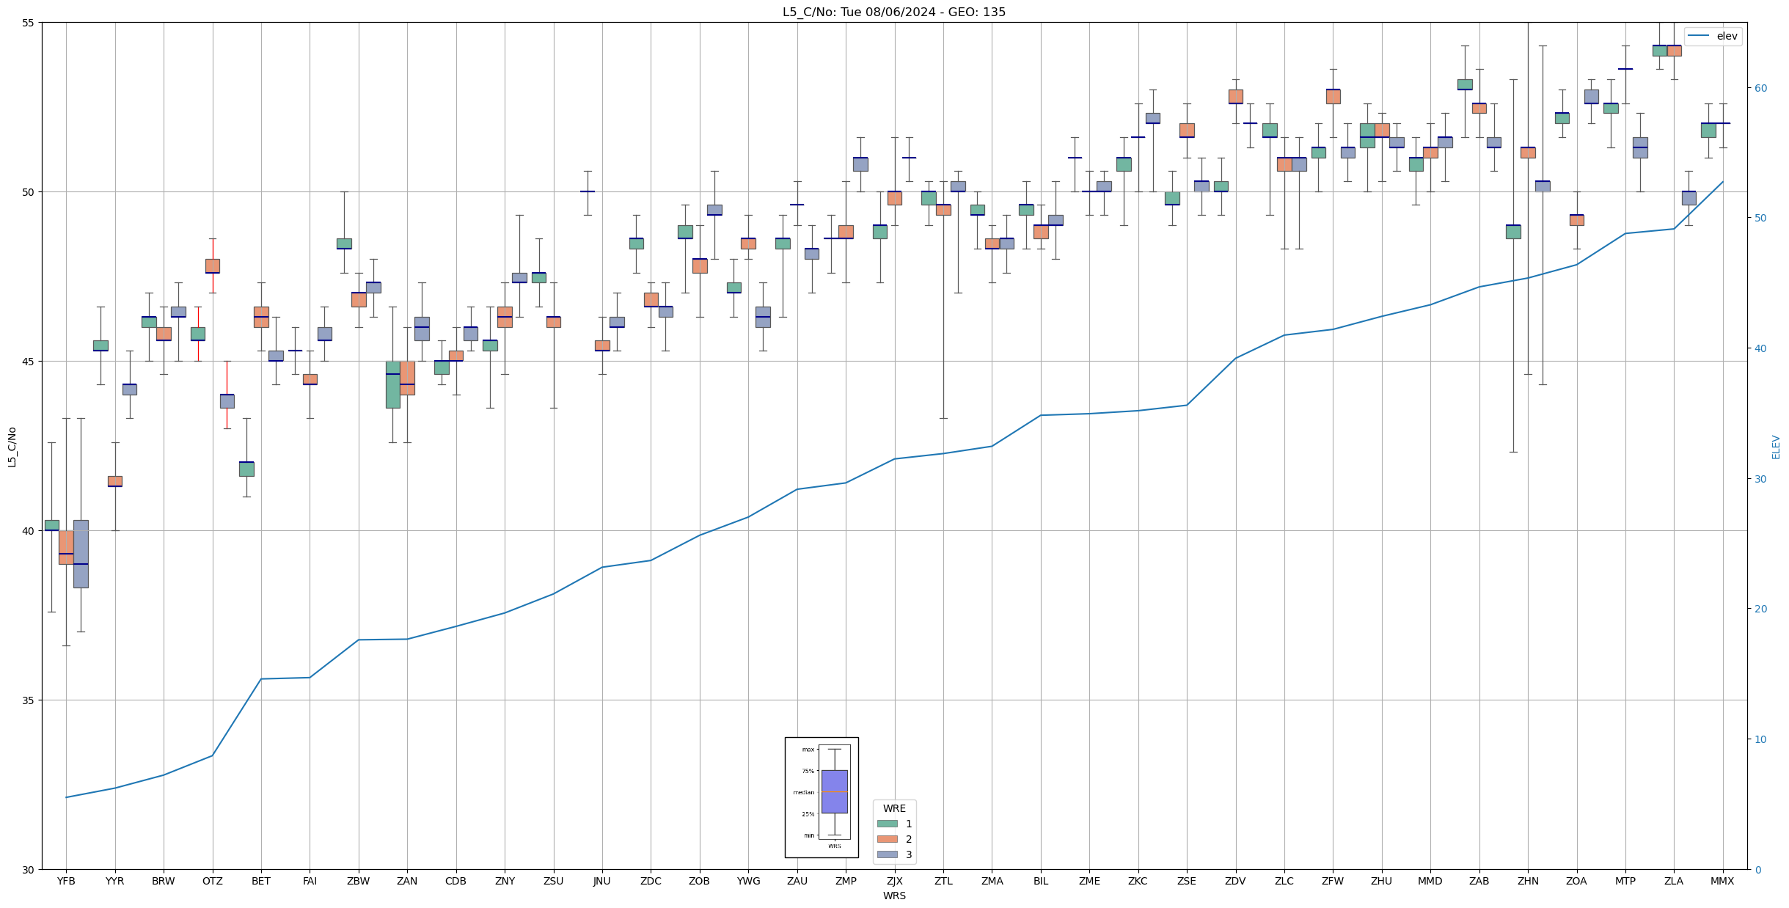Click the OTZ station tick label

pos(212,881)
